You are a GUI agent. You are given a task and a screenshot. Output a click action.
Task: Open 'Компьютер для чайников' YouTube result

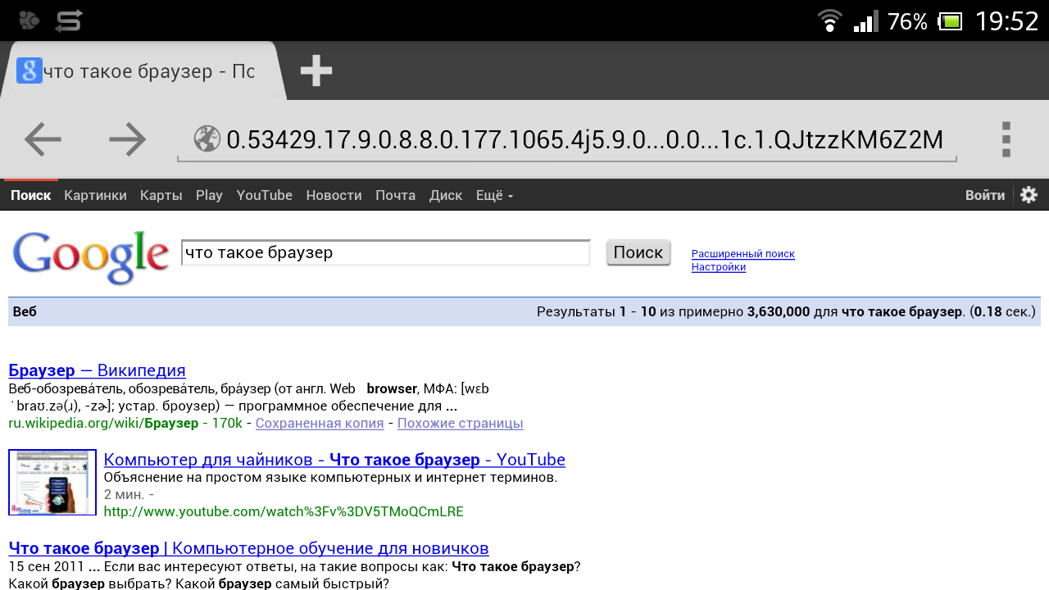point(334,460)
